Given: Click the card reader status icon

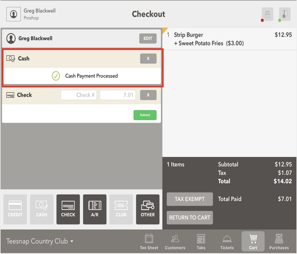Looking at the screenshot, I should pos(284,14).
